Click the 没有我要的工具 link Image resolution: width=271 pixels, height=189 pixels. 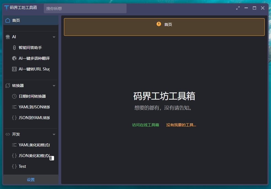coord(181,125)
